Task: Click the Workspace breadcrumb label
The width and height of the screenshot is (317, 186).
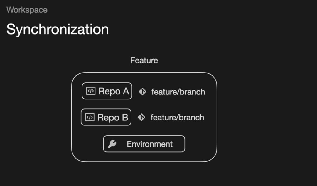Action: click(27, 10)
